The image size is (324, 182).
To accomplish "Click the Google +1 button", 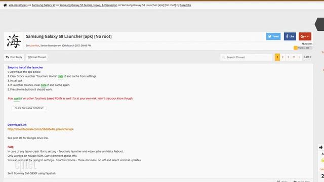I will coord(305,36).
